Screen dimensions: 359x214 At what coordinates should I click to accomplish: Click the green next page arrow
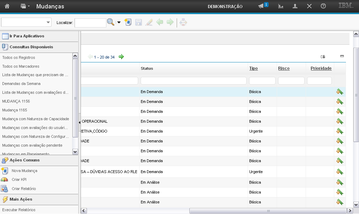tap(121, 57)
